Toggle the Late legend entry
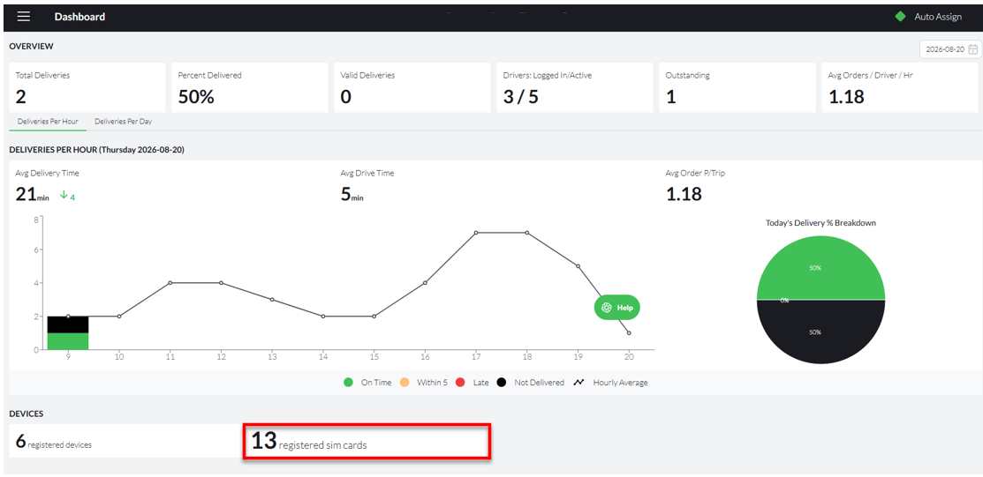 pyautogui.click(x=472, y=383)
